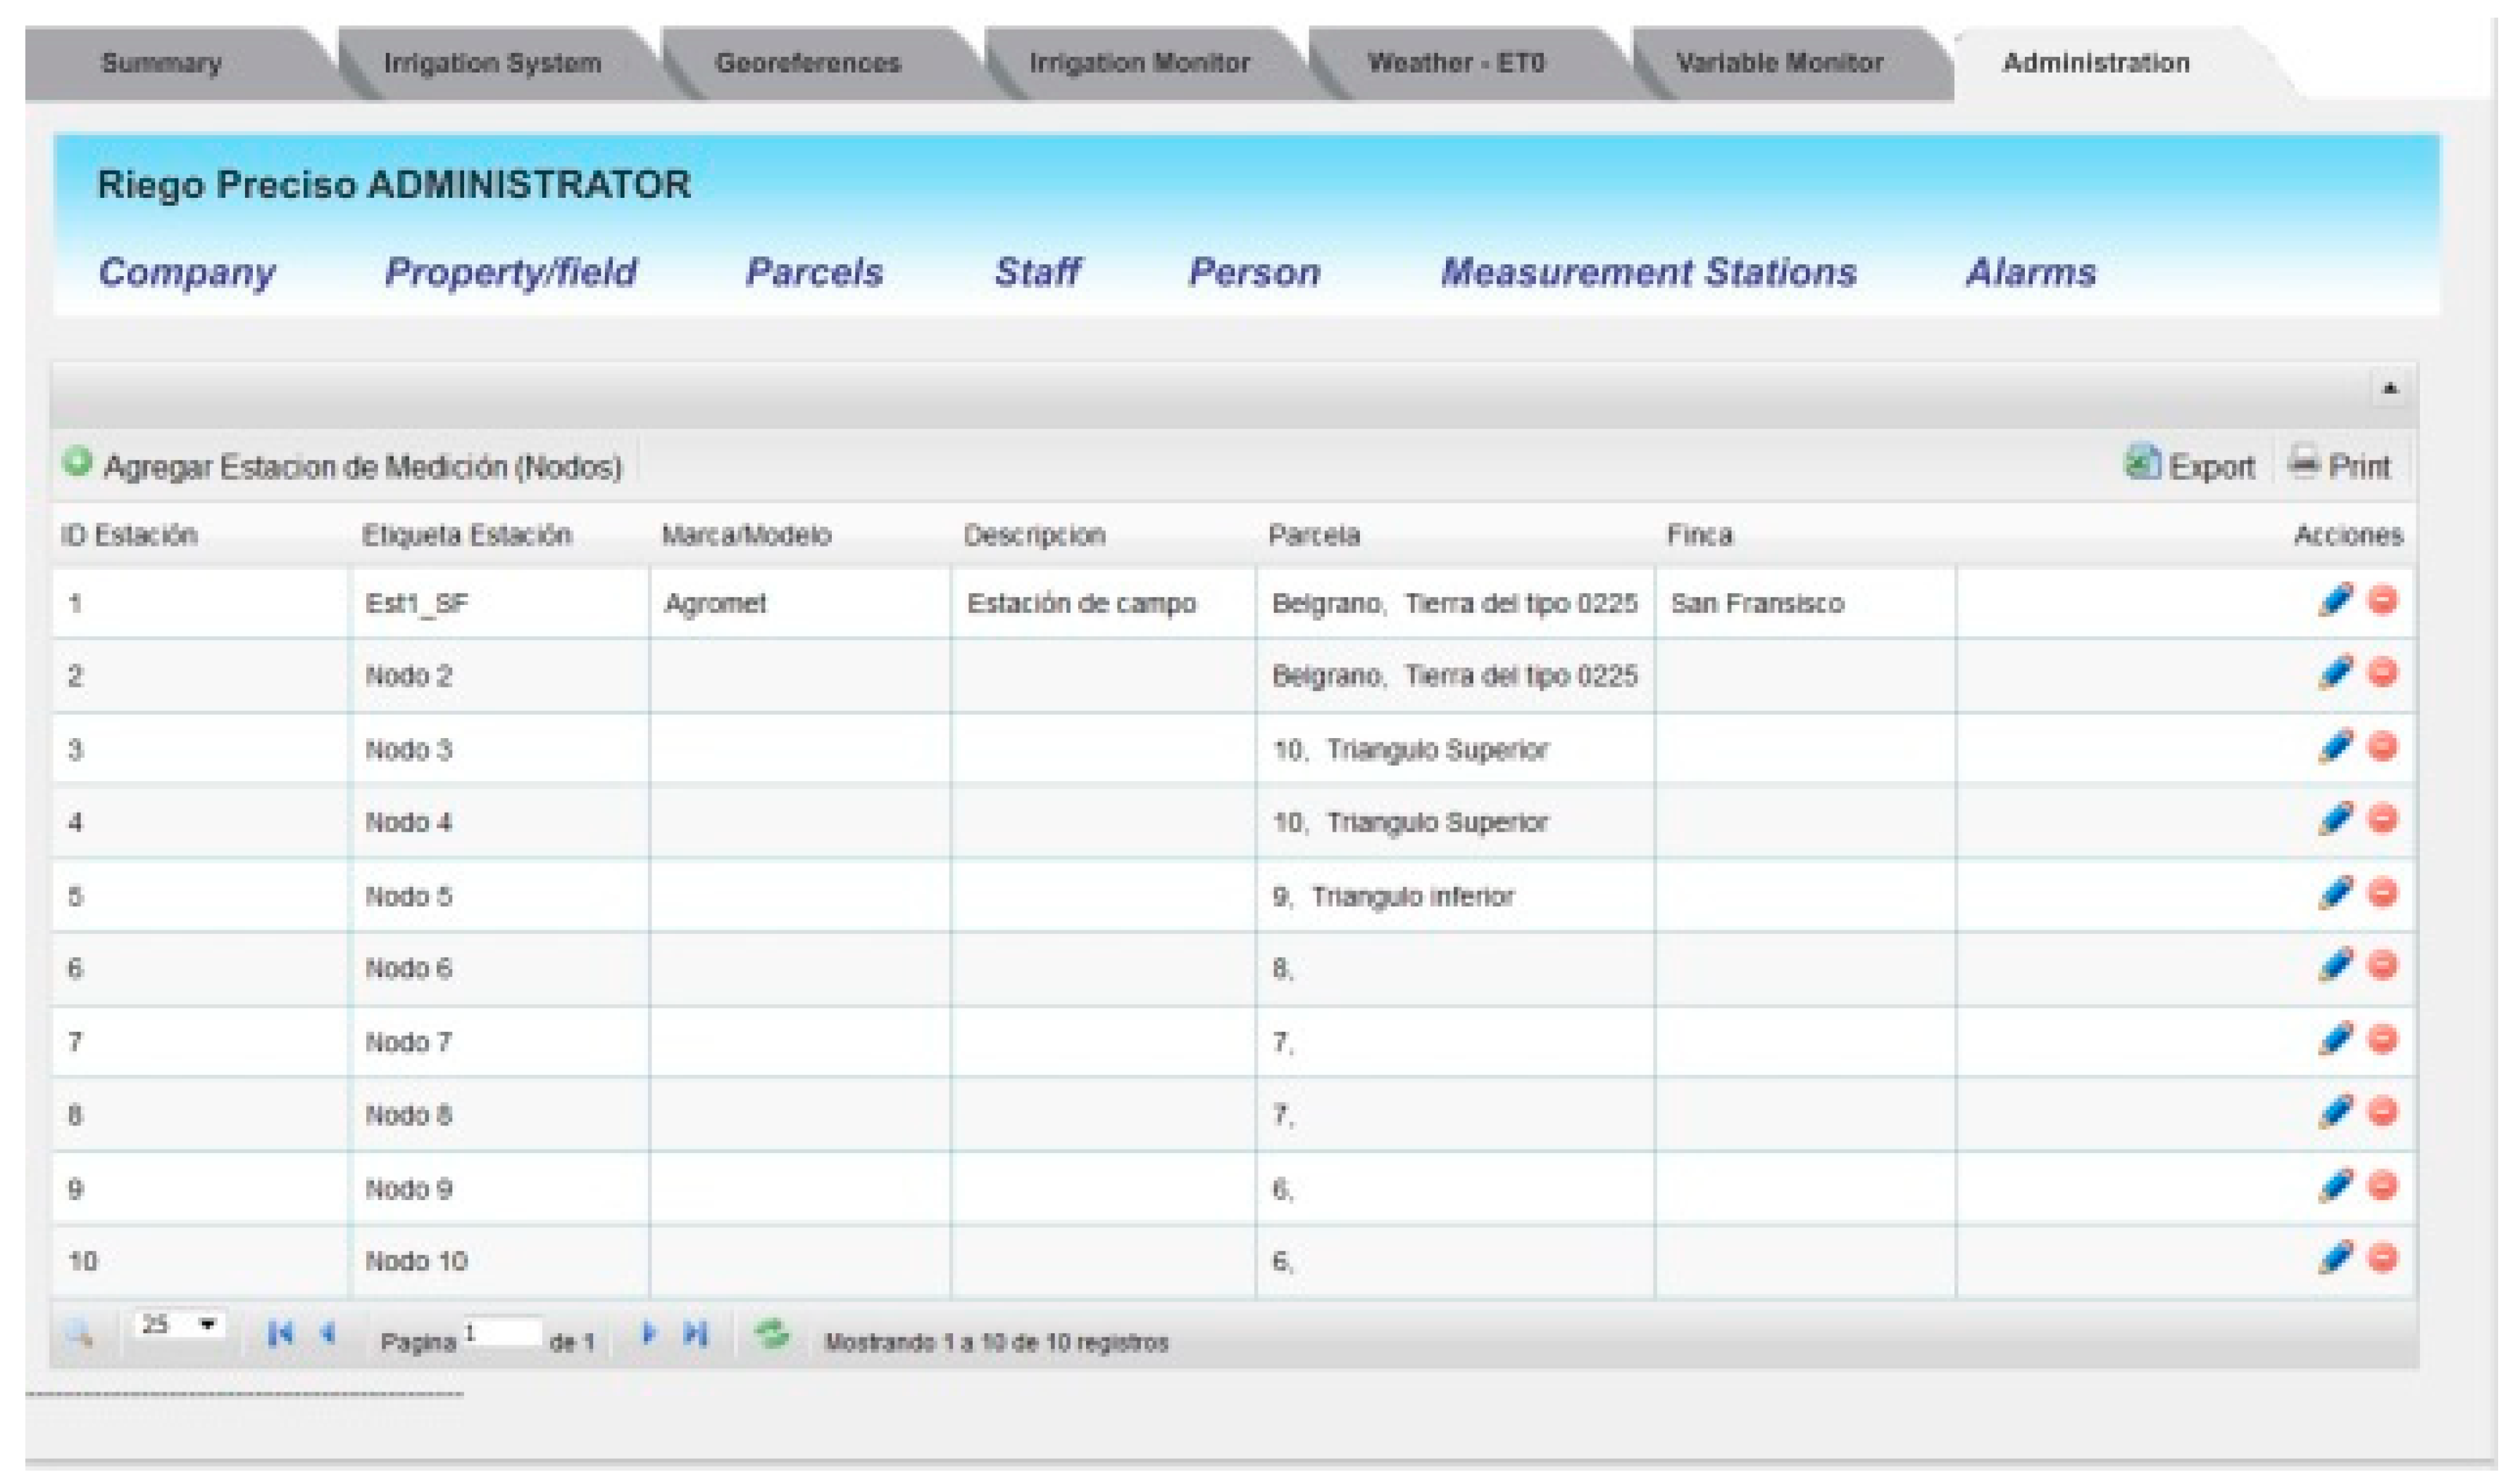The height and width of the screenshot is (1484, 2520).
Task: Switch to the Irrigation Monitor tab
Action: (x=1139, y=63)
